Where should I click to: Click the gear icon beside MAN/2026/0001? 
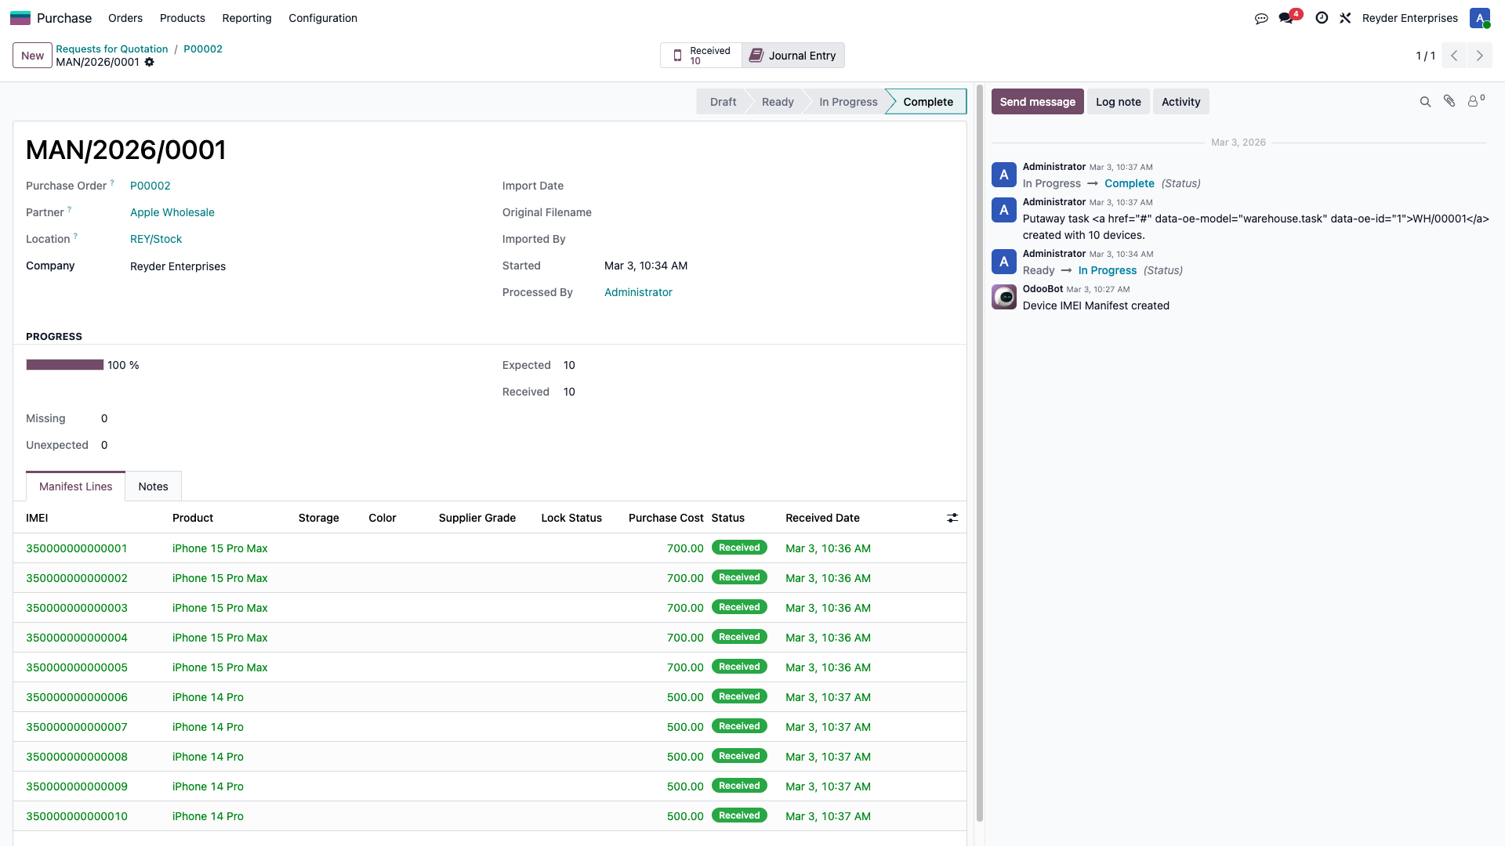(x=150, y=63)
